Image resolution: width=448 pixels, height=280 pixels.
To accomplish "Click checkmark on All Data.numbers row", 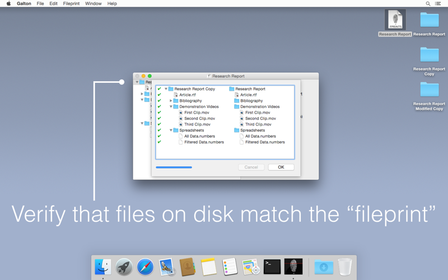I will coord(160,136).
